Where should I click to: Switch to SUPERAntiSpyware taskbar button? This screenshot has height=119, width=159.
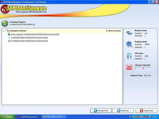click(x=29, y=117)
